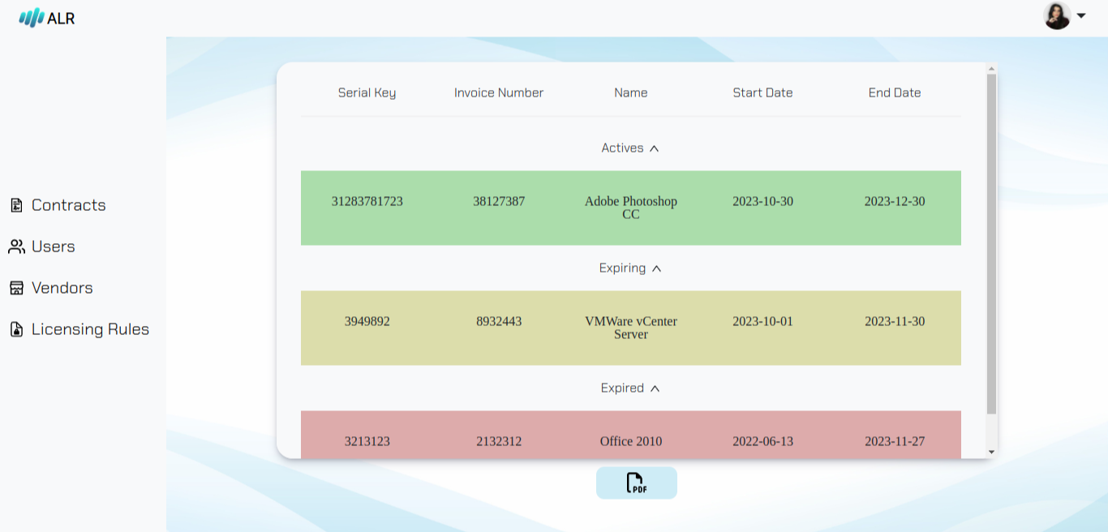This screenshot has width=1108, height=532.
Task: Navigate to Vendors
Action: click(x=62, y=288)
